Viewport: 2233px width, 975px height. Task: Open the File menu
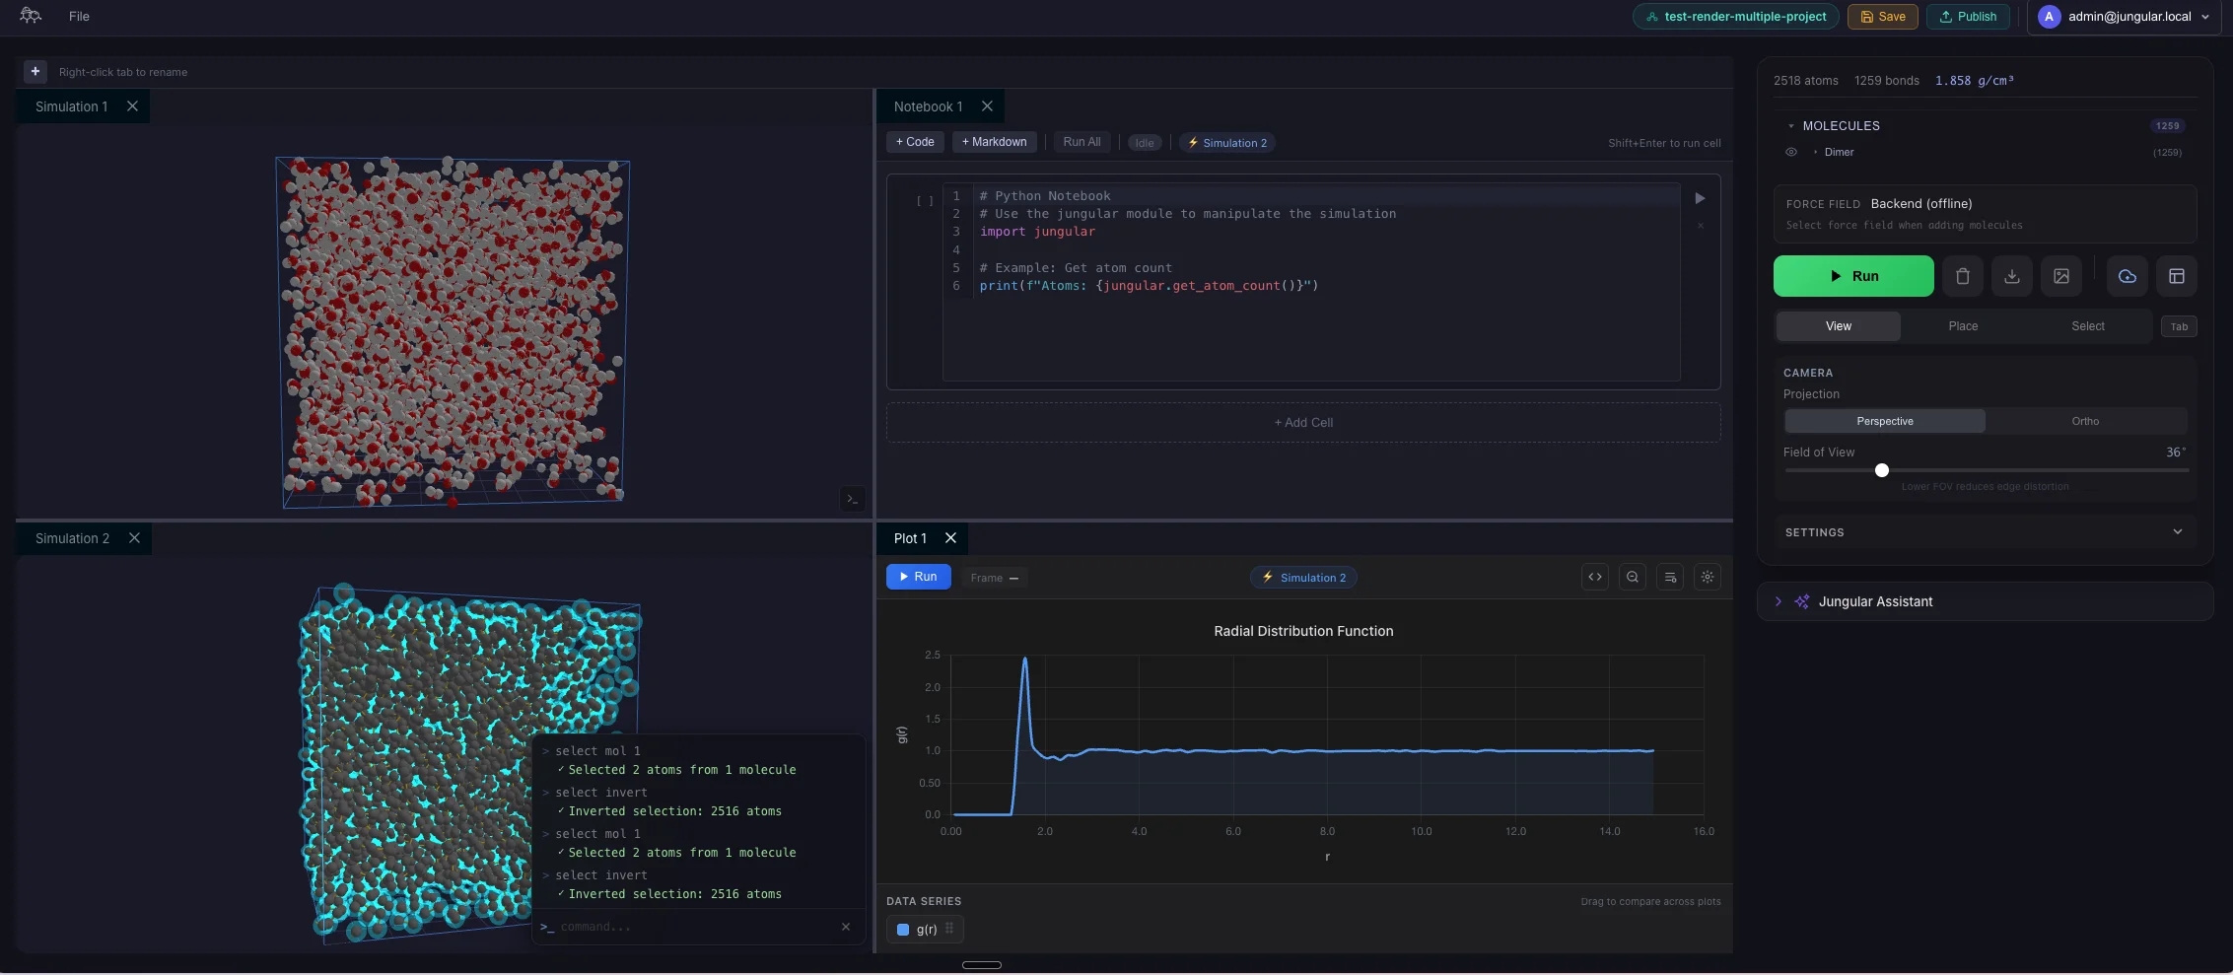click(x=79, y=17)
